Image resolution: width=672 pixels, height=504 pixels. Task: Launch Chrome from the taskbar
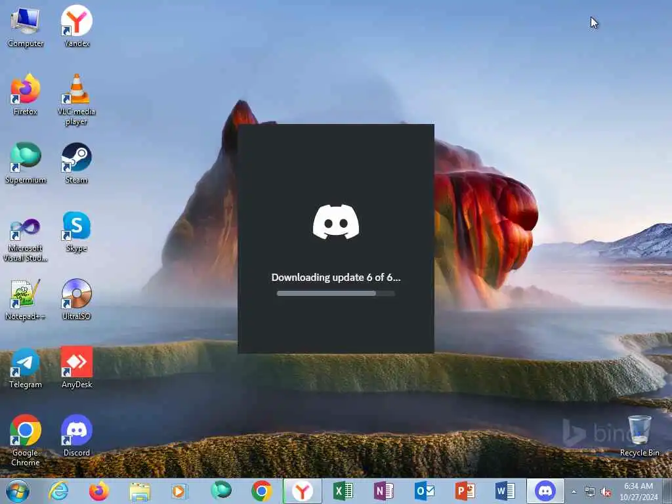tap(261, 491)
